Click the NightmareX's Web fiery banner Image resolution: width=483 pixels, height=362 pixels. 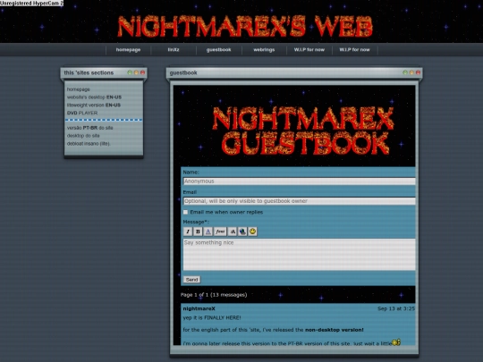245,26
